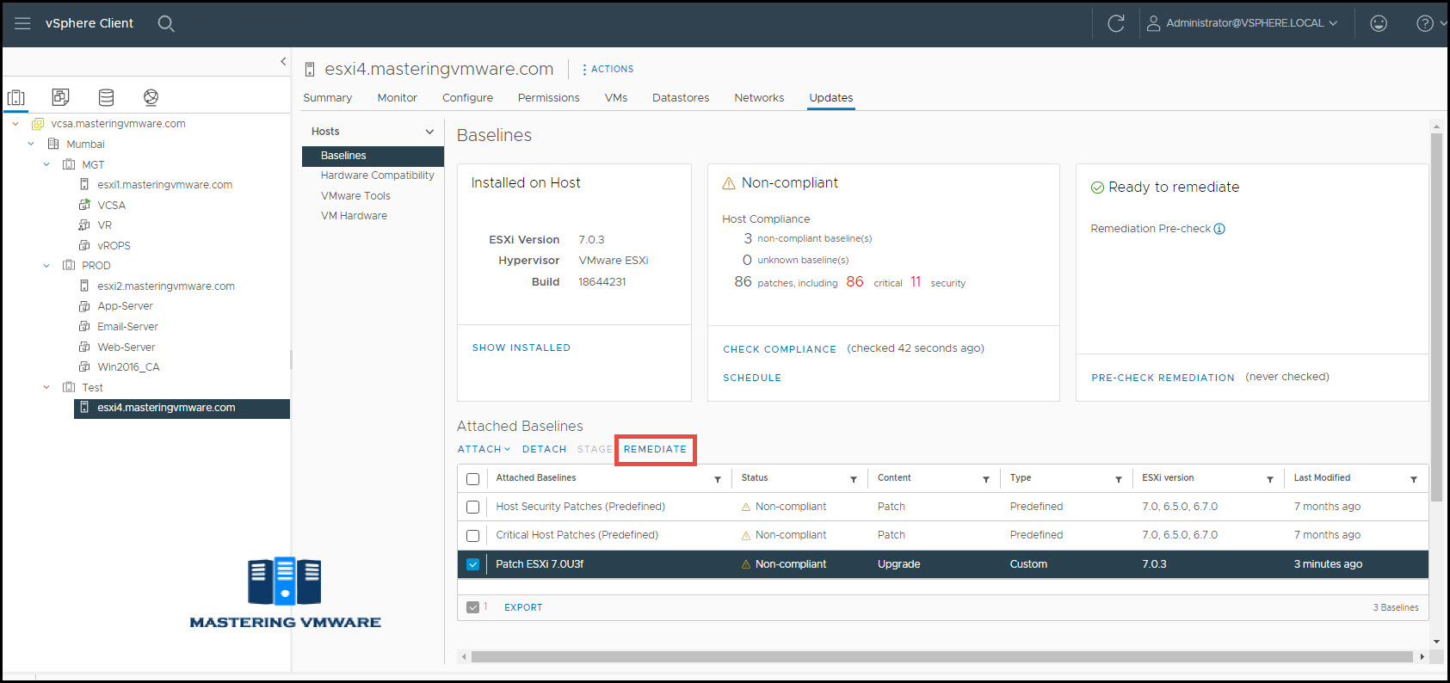Open the feedback smiley icon

click(x=1379, y=23)
